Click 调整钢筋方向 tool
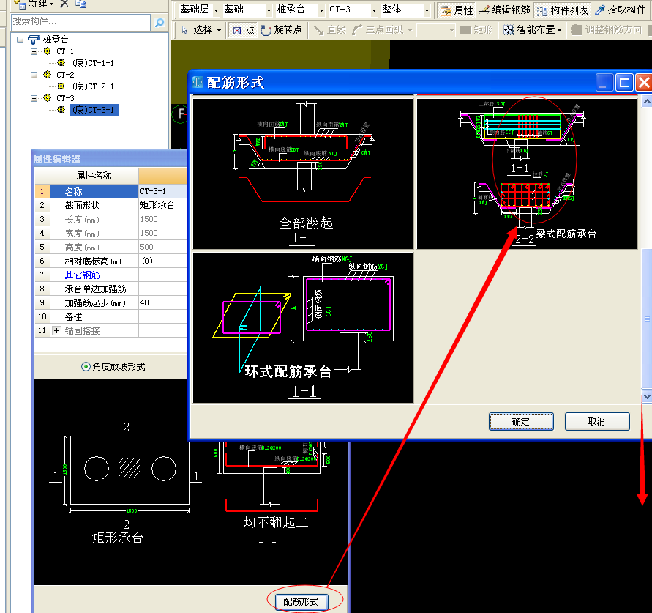Screen dimensions: 652x613 606,30
